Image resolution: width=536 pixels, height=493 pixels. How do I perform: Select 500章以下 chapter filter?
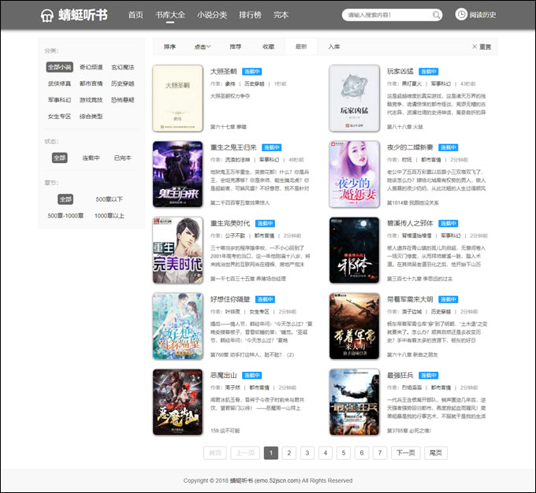(109, 199)
